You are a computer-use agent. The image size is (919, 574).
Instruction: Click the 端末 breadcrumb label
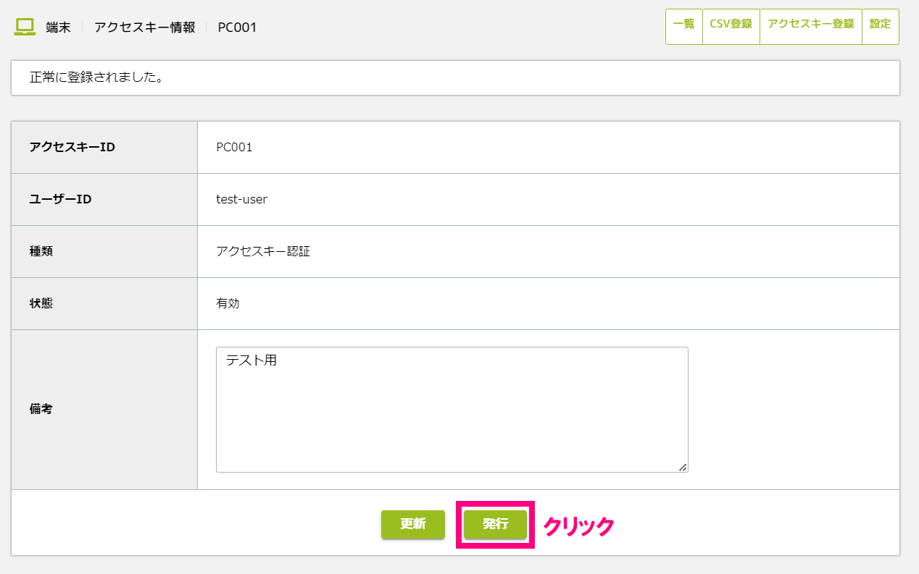58,28
